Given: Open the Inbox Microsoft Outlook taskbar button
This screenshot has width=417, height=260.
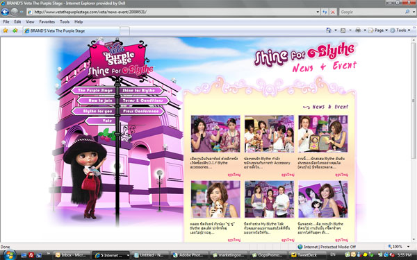Looking at the screenshot, I should point(72,255).
